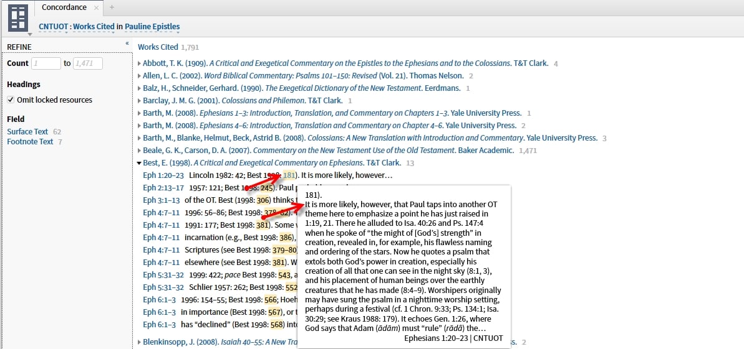Click highlighted page 306 in Eph 3:1–13 row
This screenshot has width=744, height=349.
pyautogui.click(x=263, y=200)
